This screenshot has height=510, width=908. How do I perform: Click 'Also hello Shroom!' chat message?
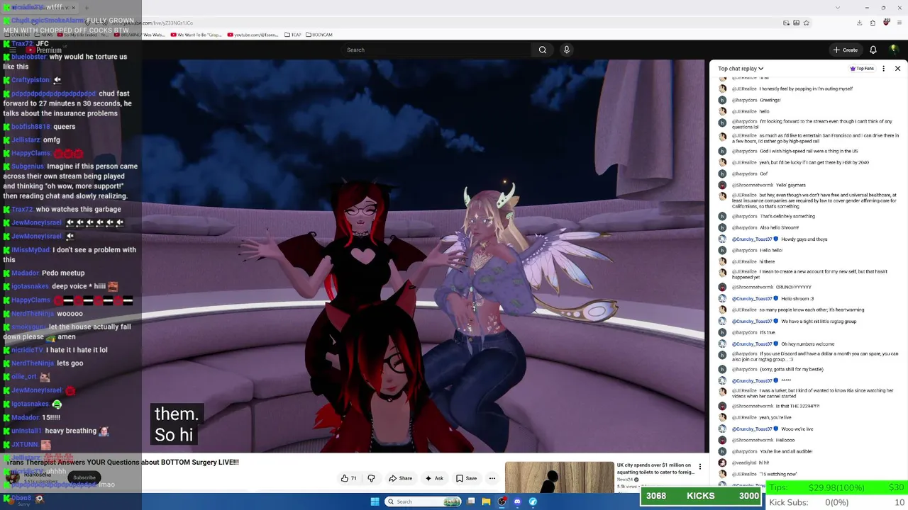pos(779,228)
